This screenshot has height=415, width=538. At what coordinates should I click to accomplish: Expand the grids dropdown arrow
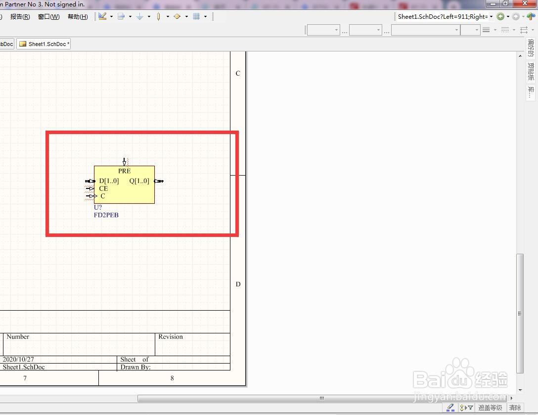tap(205, 16)
